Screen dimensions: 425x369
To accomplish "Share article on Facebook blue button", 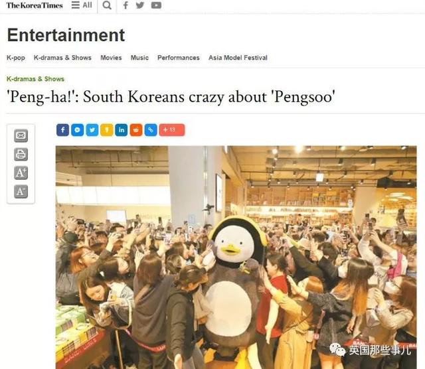I will (62, 130).
